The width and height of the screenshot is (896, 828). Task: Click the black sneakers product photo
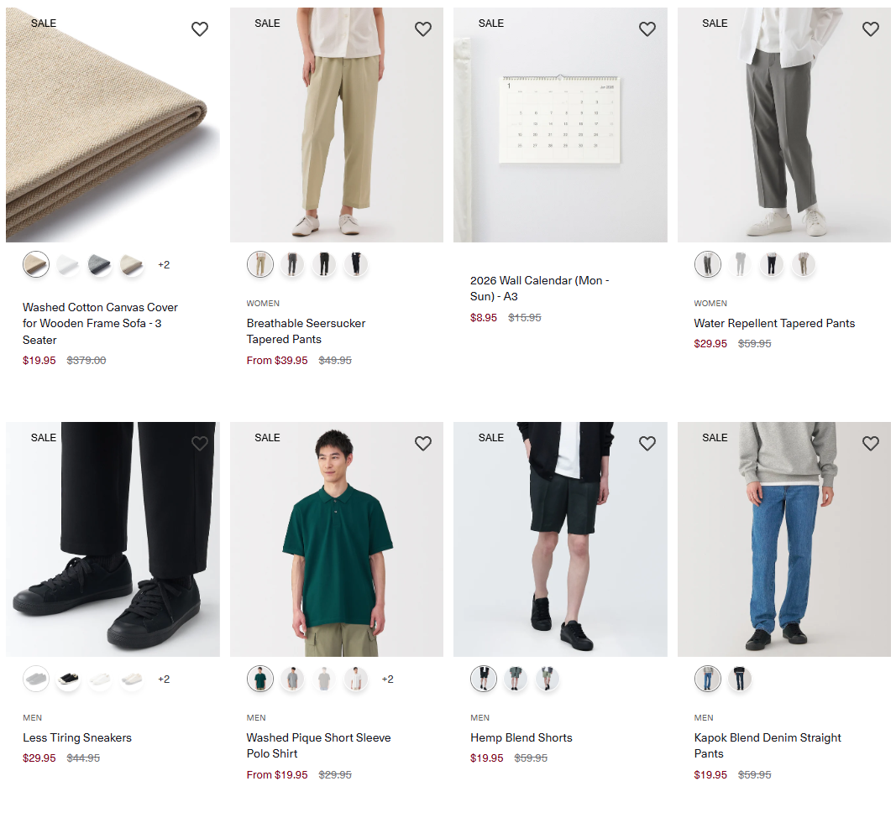coord(113,539)
